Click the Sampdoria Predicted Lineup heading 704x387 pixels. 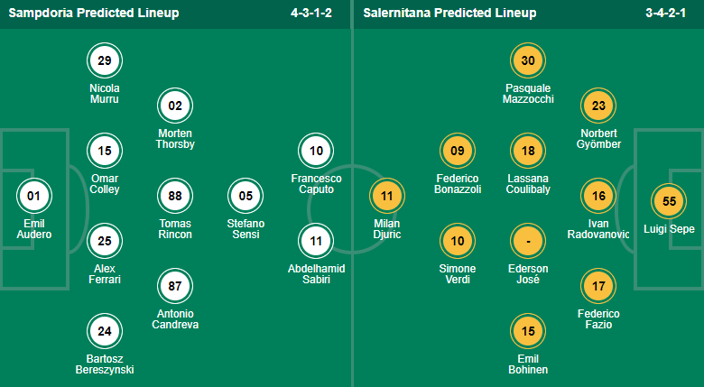91,14
